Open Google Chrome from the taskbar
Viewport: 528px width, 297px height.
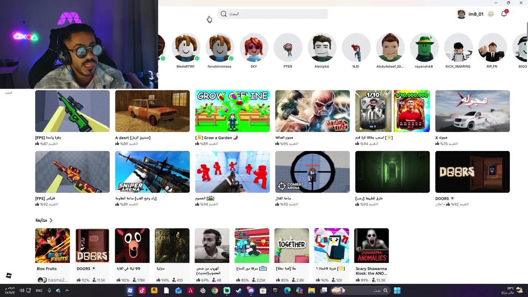coord(214,290)
